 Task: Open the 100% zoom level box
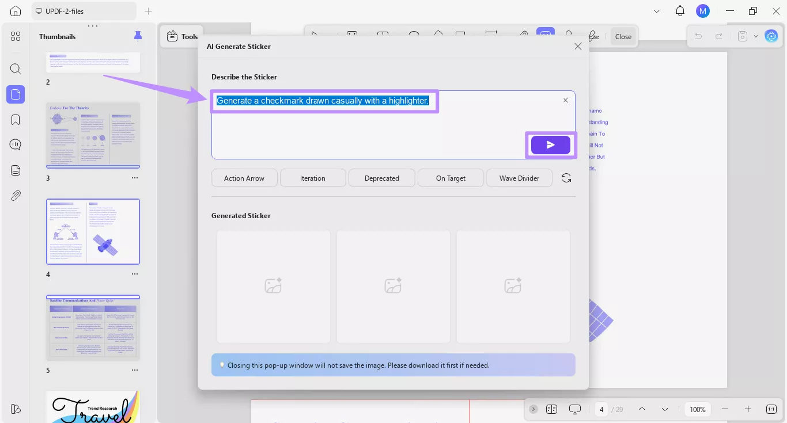tap(698, 409)
